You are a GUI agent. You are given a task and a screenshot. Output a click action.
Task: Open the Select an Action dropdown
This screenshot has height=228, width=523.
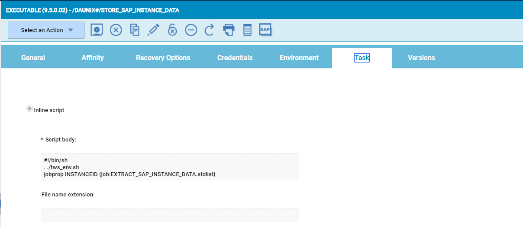click(x=46, y=30)
